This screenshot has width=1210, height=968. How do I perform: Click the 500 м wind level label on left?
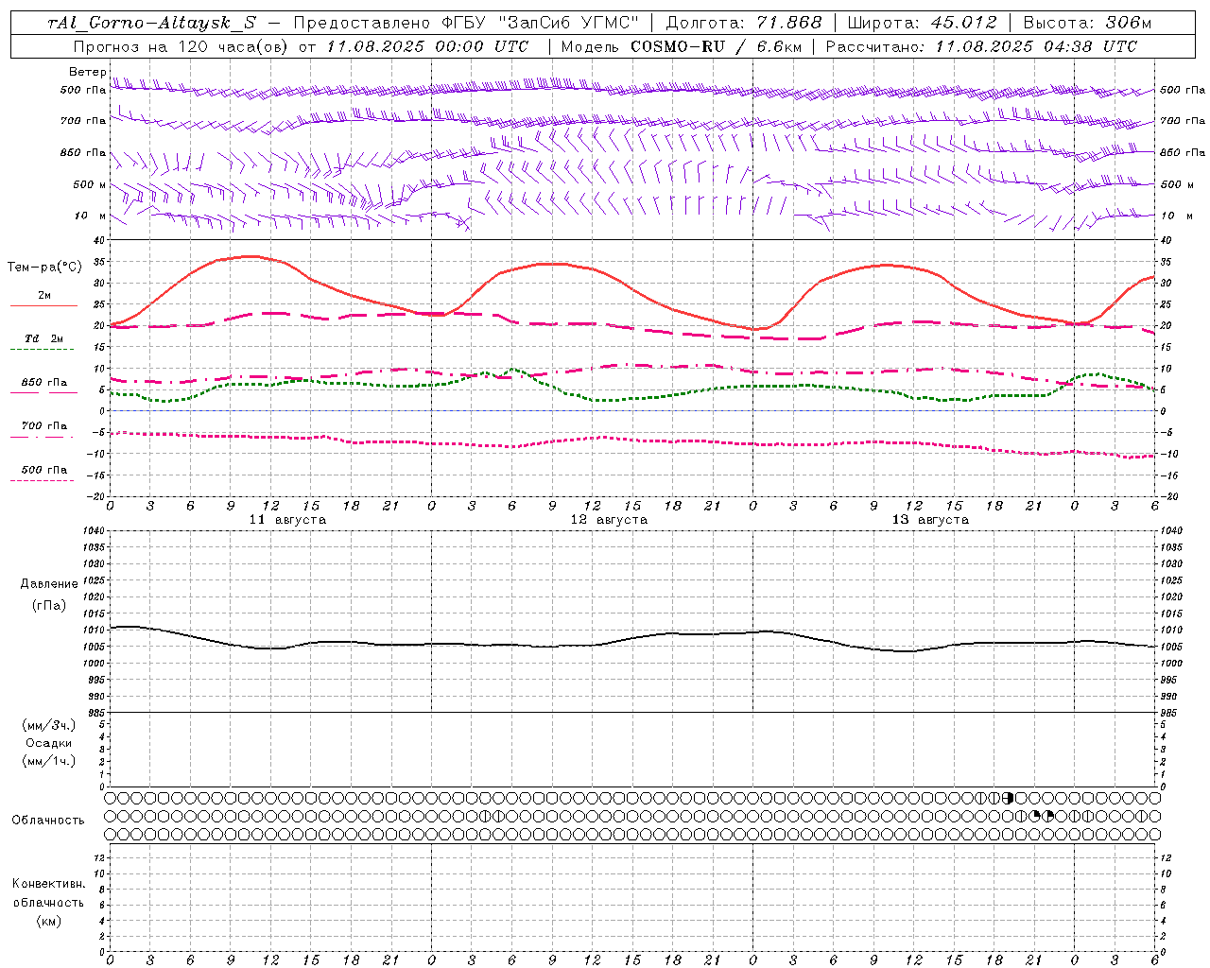point(90,184)
